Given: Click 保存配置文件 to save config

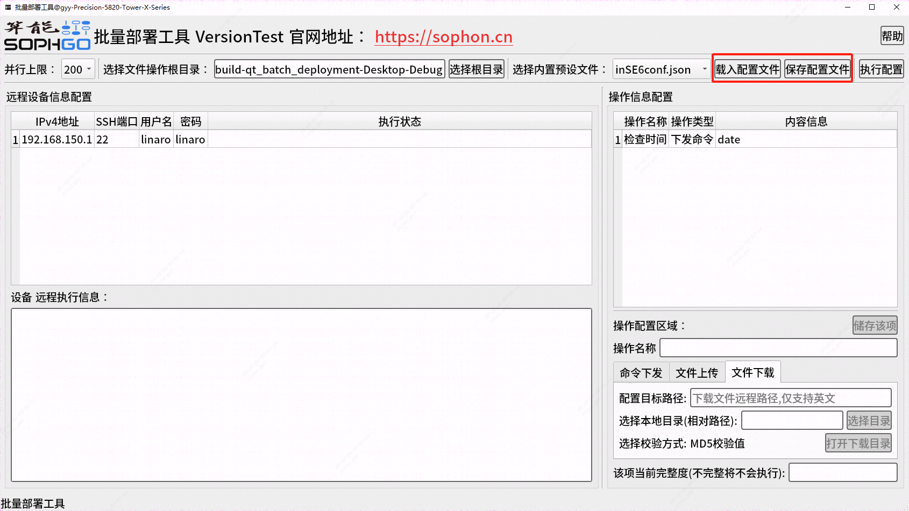Looking at the screenshot, I should point(817,69).
